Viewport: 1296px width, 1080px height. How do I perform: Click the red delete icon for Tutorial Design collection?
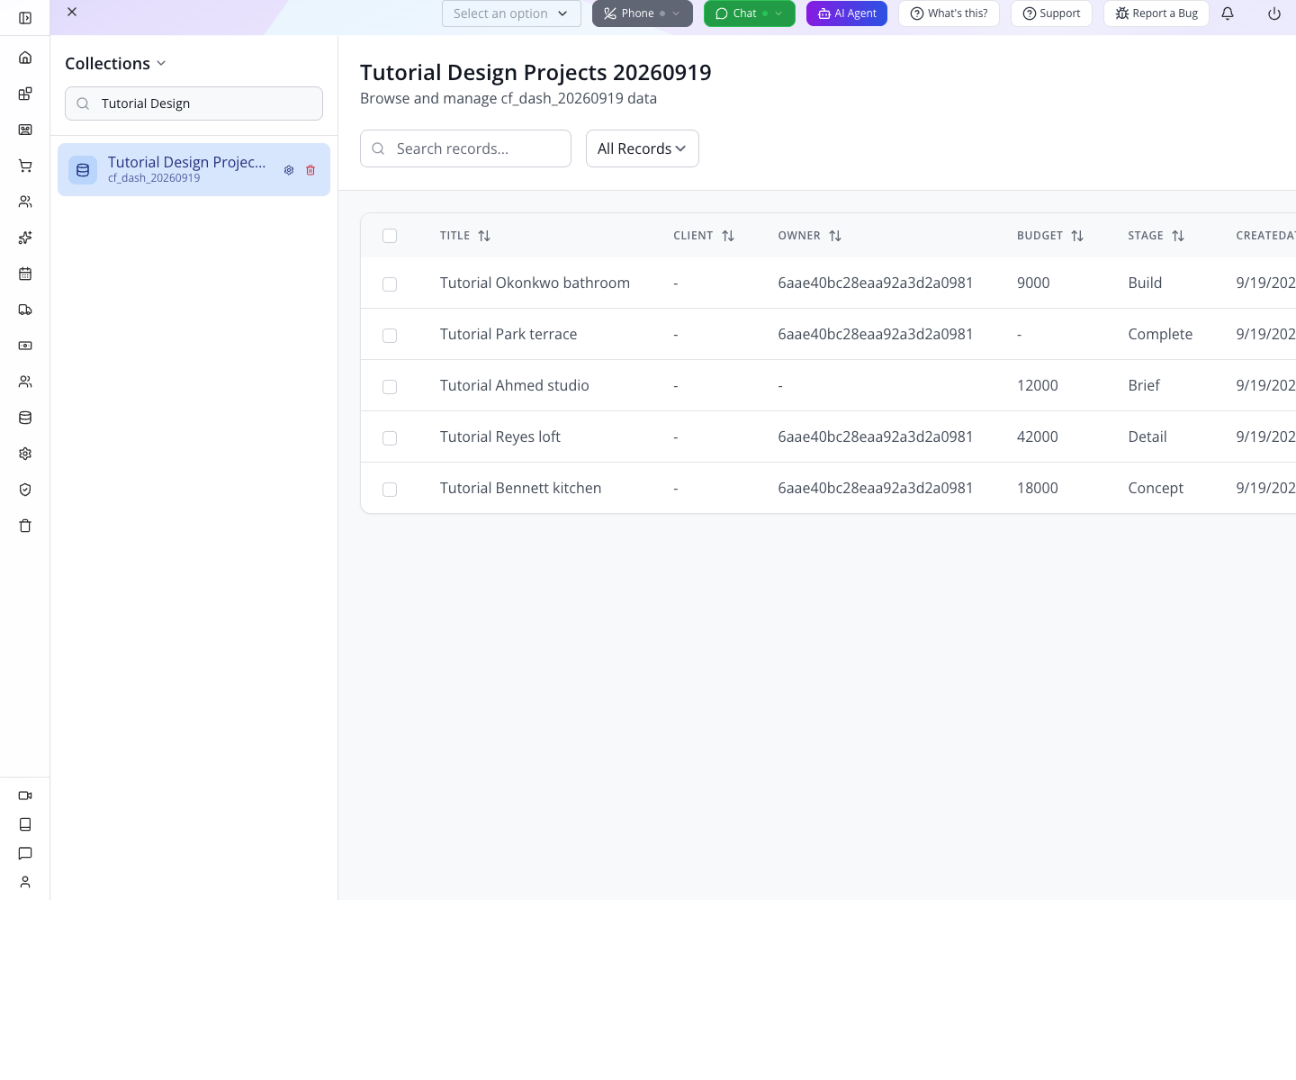point(310,170)
